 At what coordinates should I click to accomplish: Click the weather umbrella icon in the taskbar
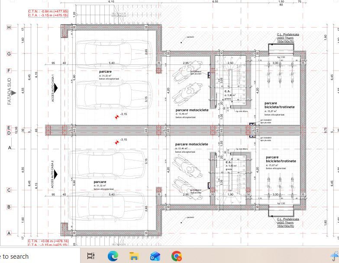[335, 257]
